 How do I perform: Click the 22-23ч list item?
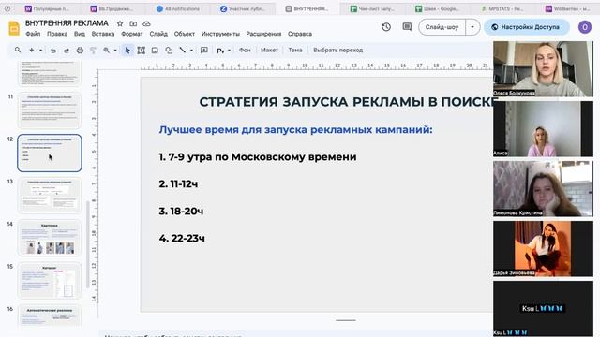click(182, 239)
